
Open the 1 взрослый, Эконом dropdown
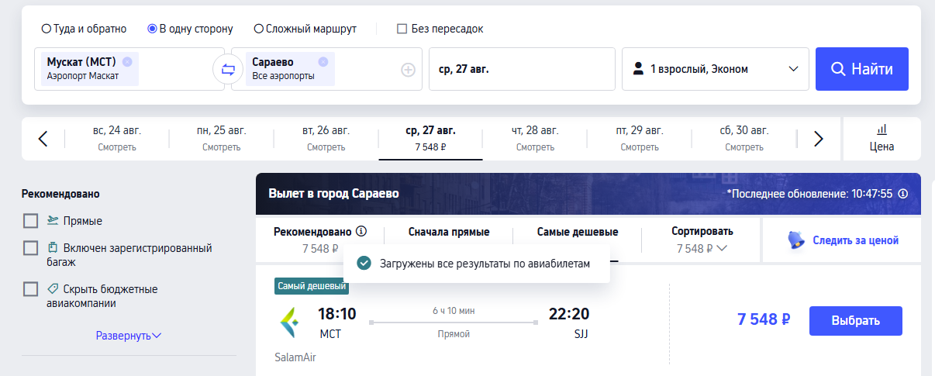click(716, 69)
